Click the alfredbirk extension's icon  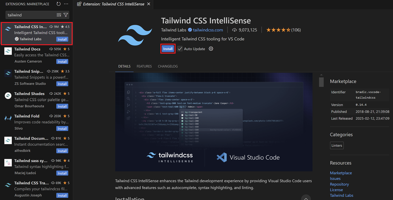point(8,140)
